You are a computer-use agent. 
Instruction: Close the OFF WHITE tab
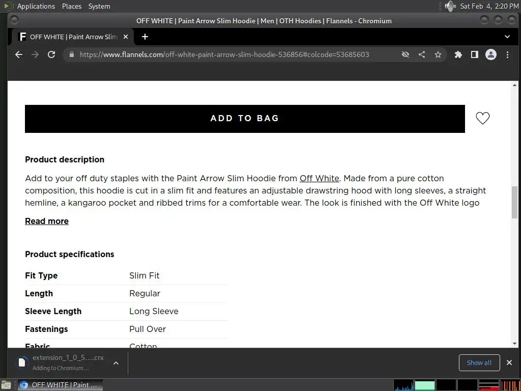[x=126, y=37]
